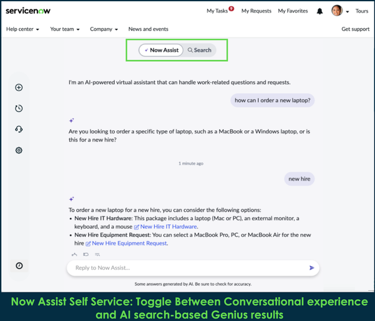The height and width of the screenshot is (321, 375).
Task: Open Tours in the top bar
Action: coord(362,11)
